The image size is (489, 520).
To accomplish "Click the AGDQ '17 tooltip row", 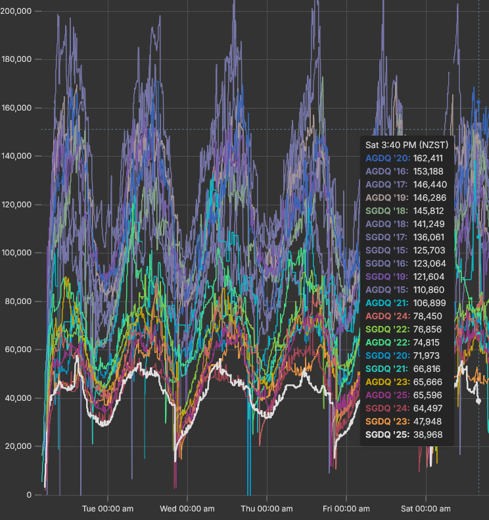I will pos(406,184).
